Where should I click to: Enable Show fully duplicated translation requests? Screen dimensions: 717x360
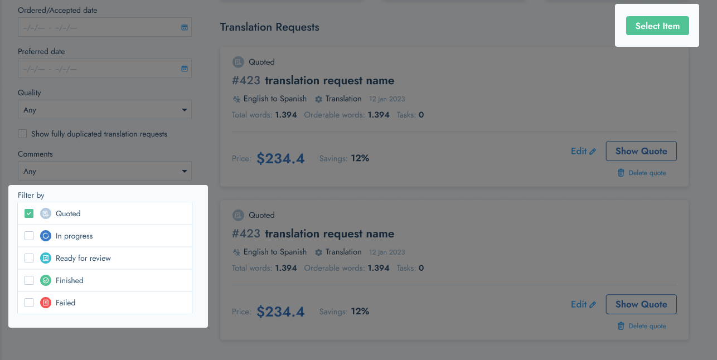[22, 134]
